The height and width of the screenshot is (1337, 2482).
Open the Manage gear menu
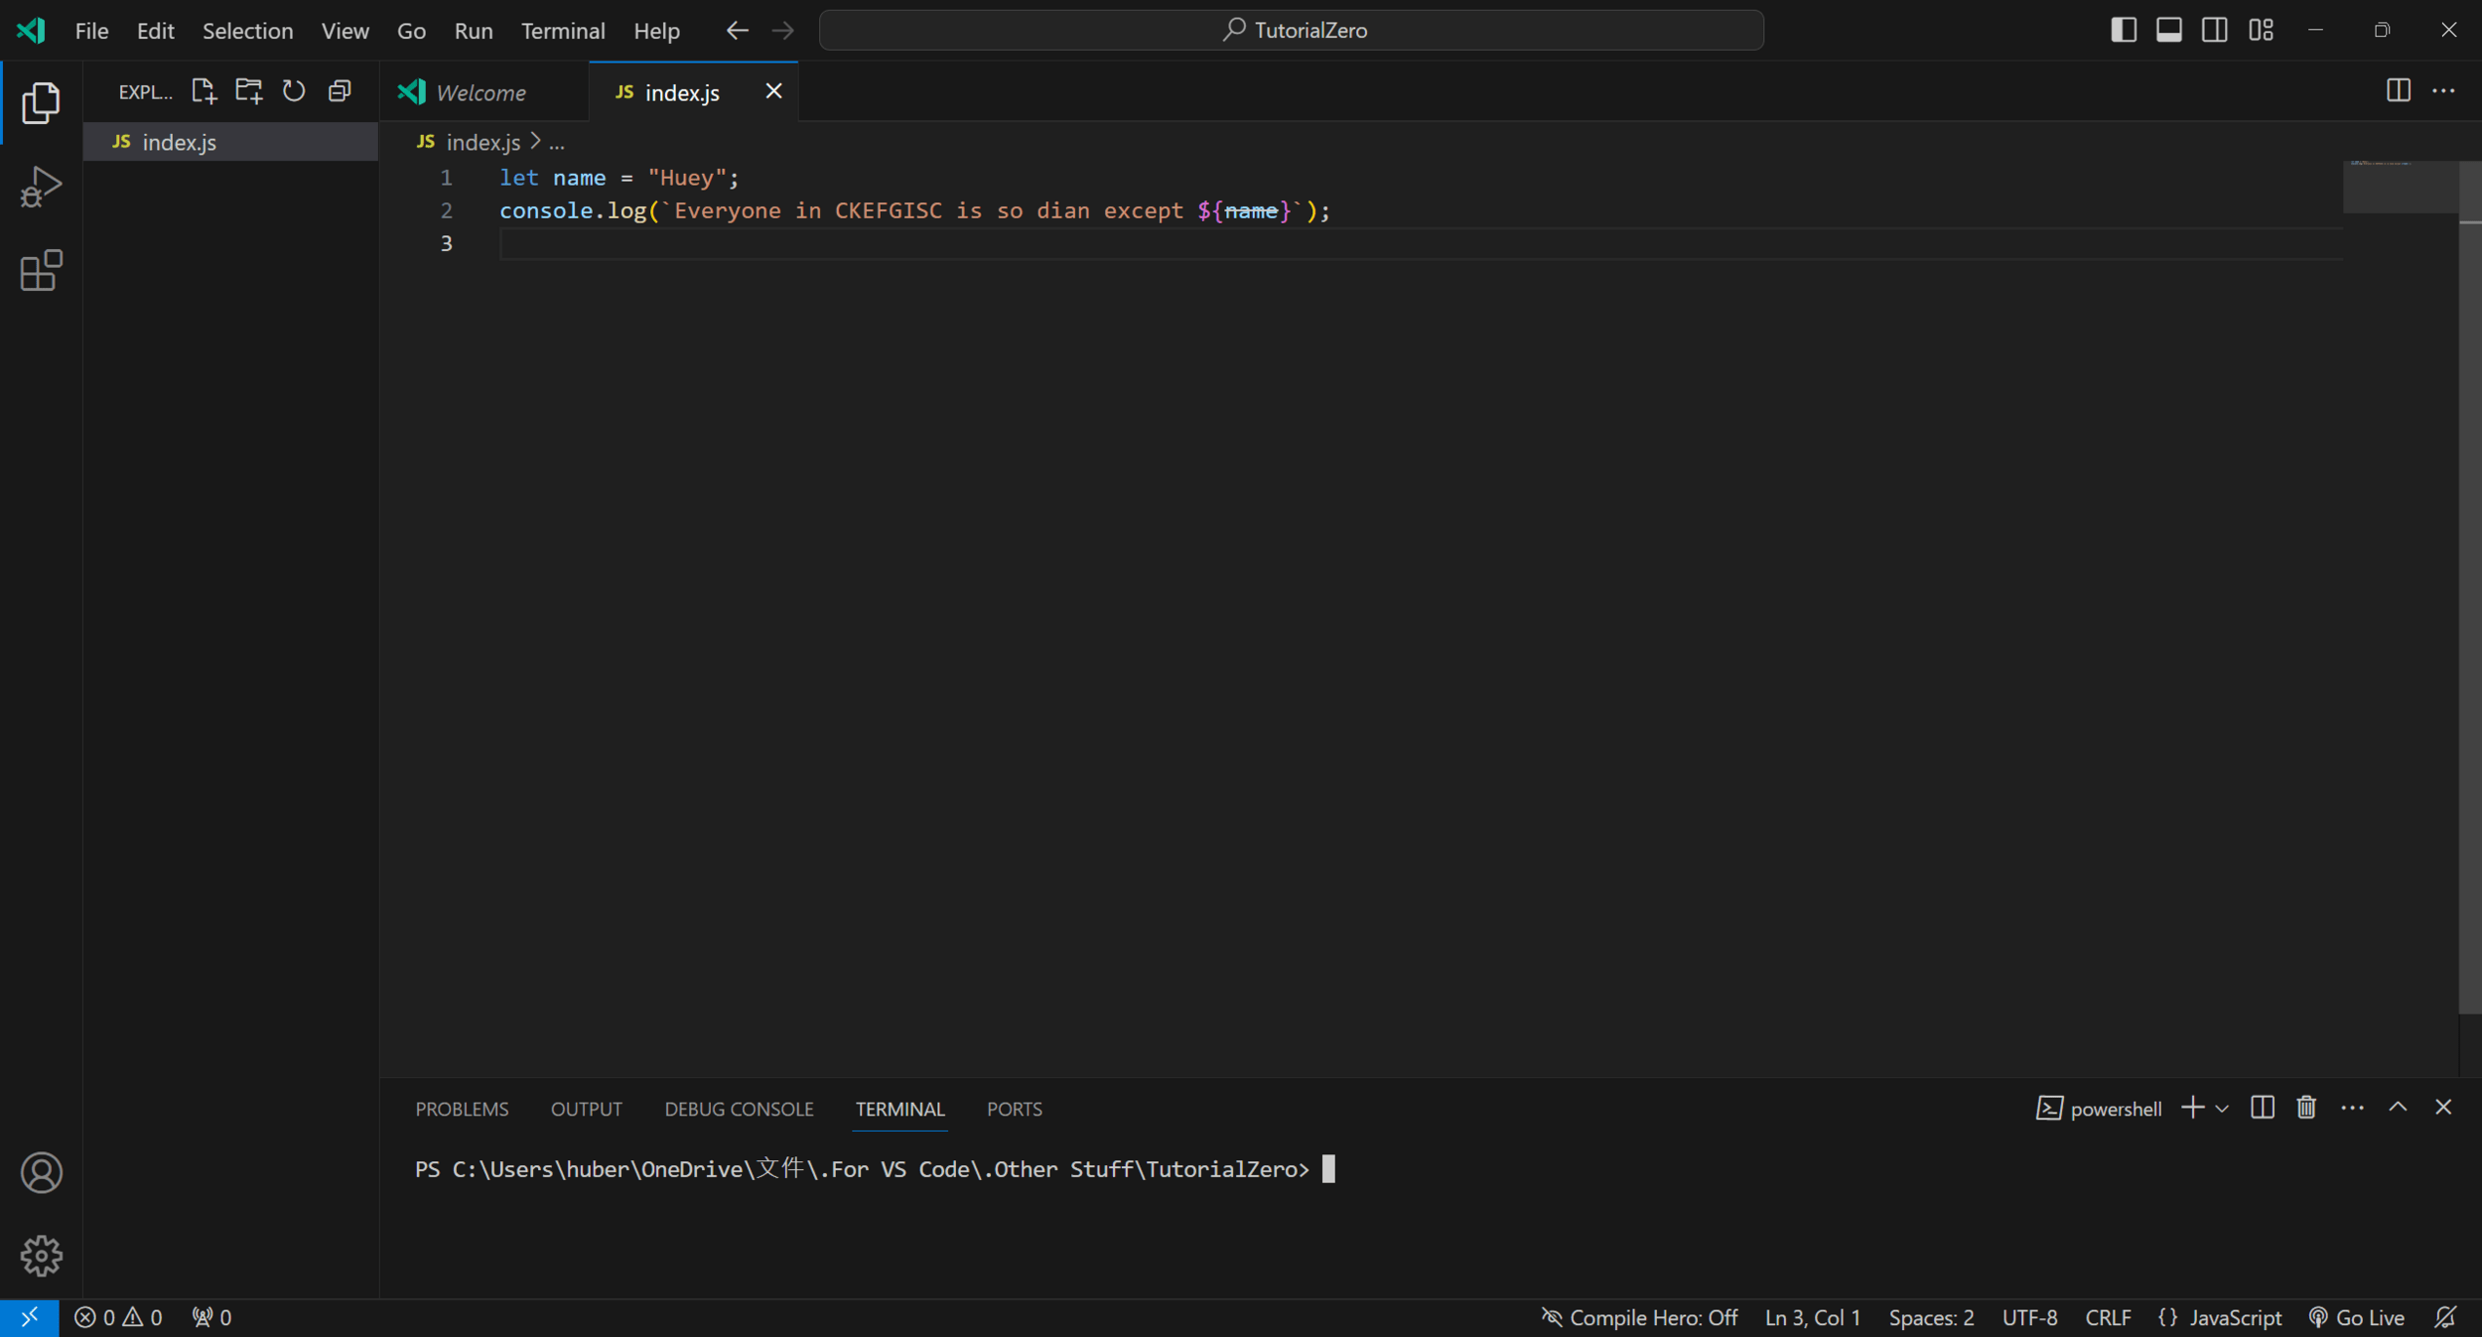tap(41, 1256)
